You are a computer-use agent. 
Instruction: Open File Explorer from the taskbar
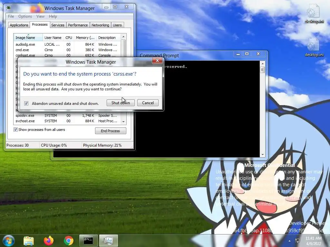coord(29,241)
